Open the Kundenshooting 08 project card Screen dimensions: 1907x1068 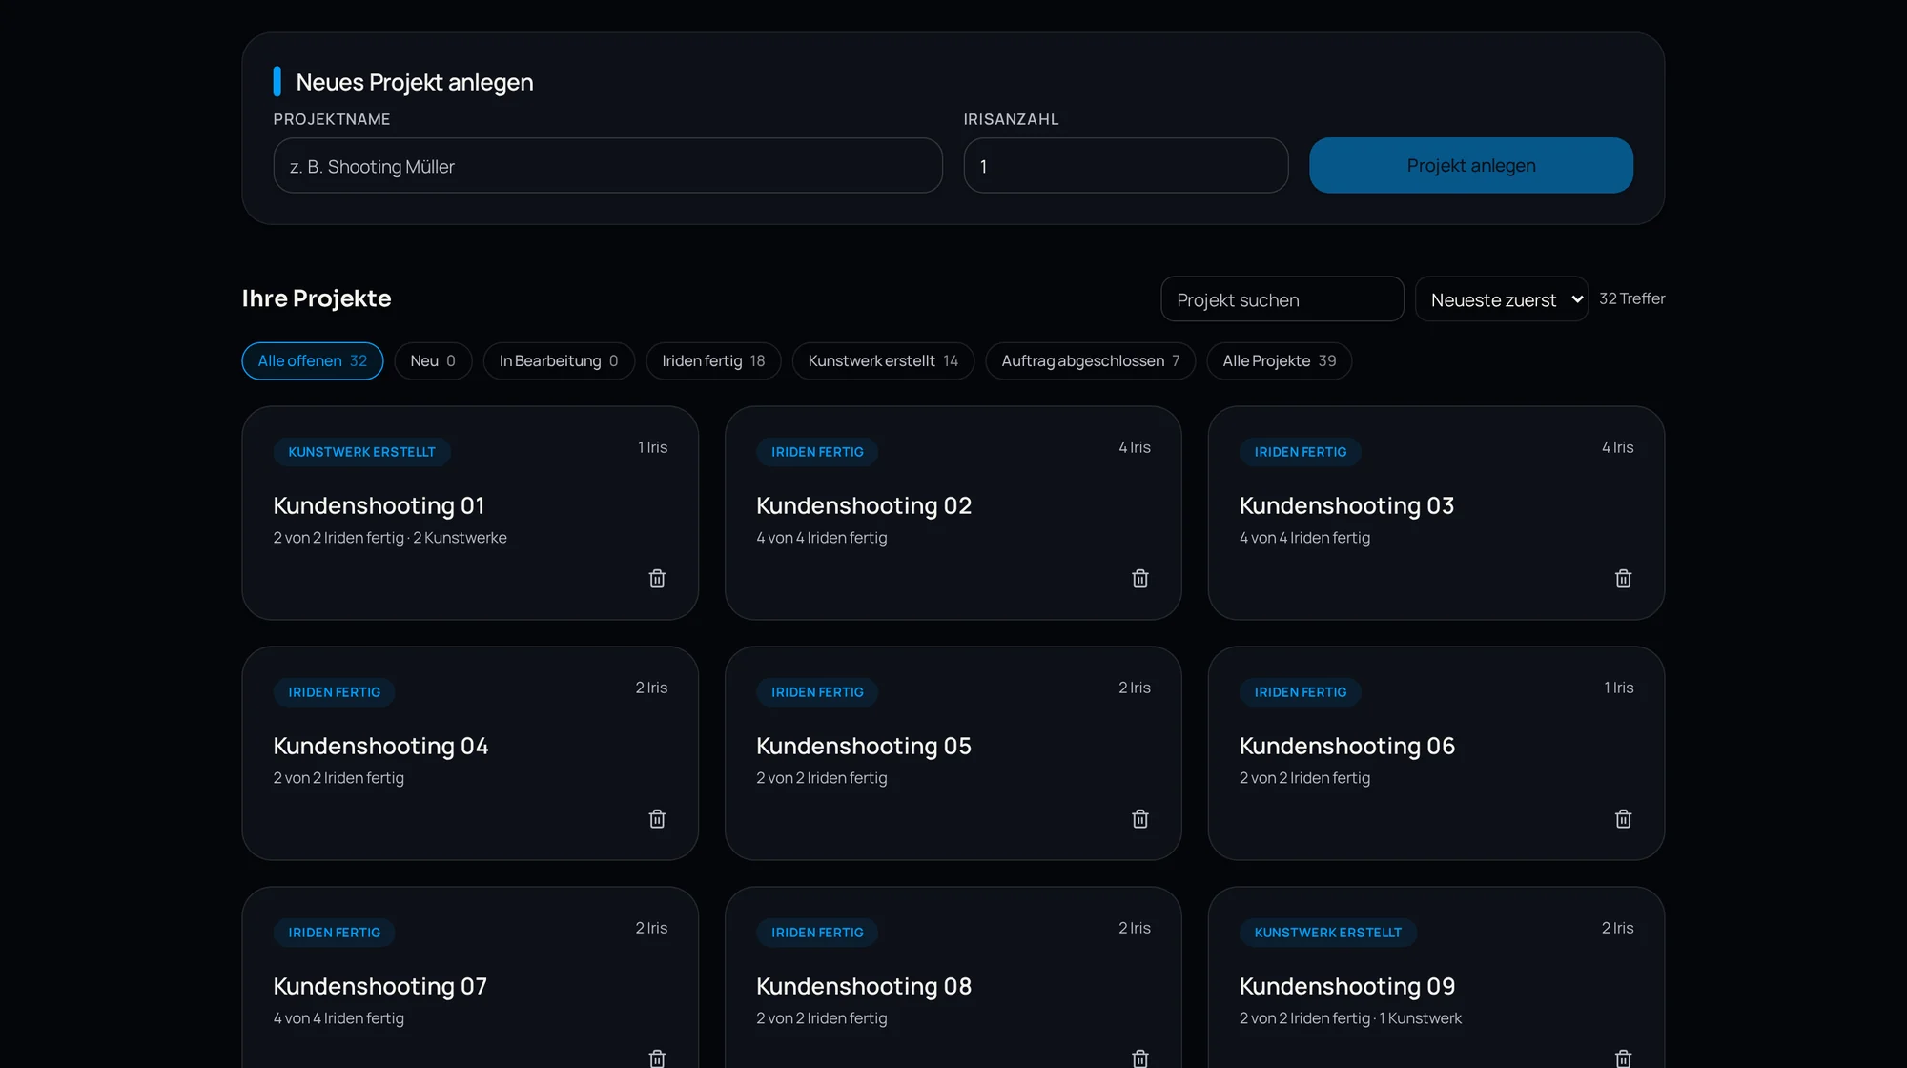pyautogui.click(x=953, y=977)
